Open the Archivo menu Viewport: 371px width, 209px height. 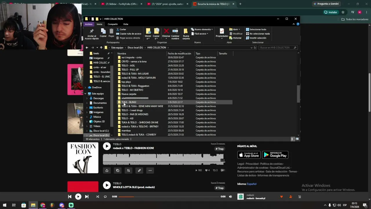89,24
